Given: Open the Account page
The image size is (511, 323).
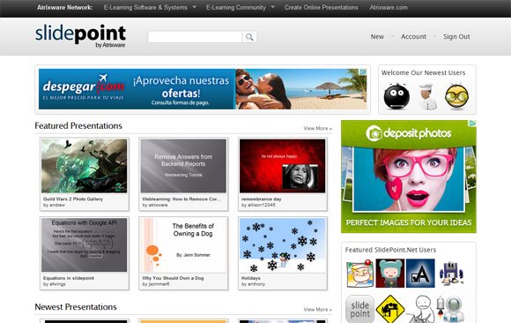Looking at the screenshot, I should coord(413,36).
